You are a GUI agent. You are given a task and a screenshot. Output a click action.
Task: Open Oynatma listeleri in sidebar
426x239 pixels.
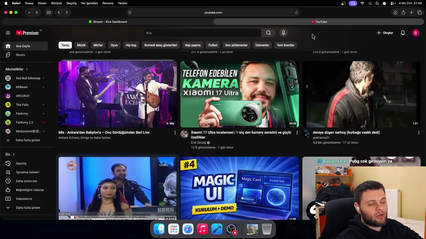pyautogui.click(x=25, y=172)
